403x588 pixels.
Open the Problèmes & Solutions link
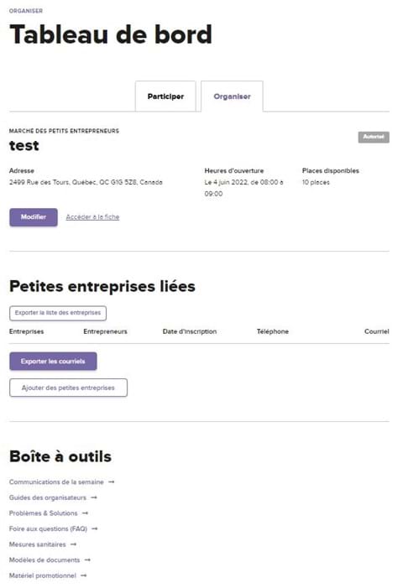[x=43, y=513]
